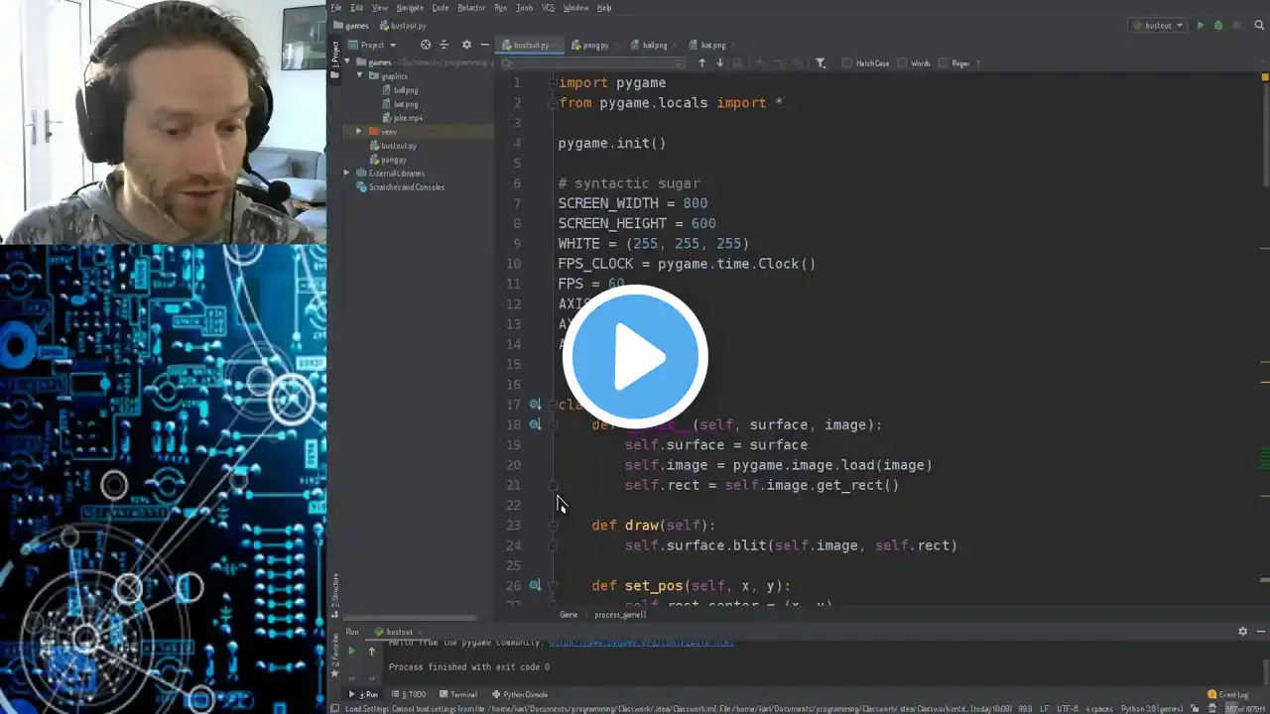Hide the Project panel with minus icon

tap(484, 45)
